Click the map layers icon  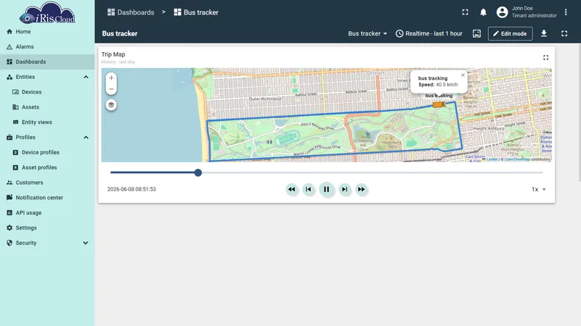(111, 105)
